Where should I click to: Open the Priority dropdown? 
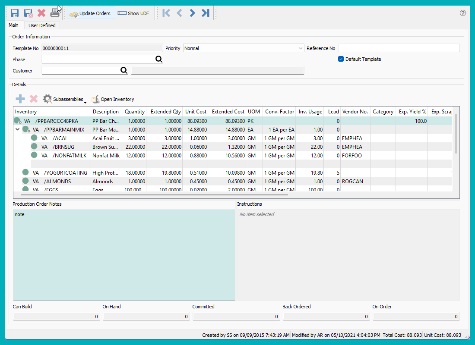(243, 48)
